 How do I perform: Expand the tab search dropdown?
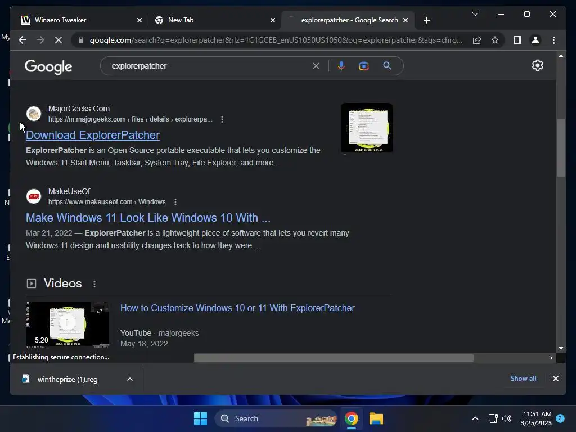(475, 14)
